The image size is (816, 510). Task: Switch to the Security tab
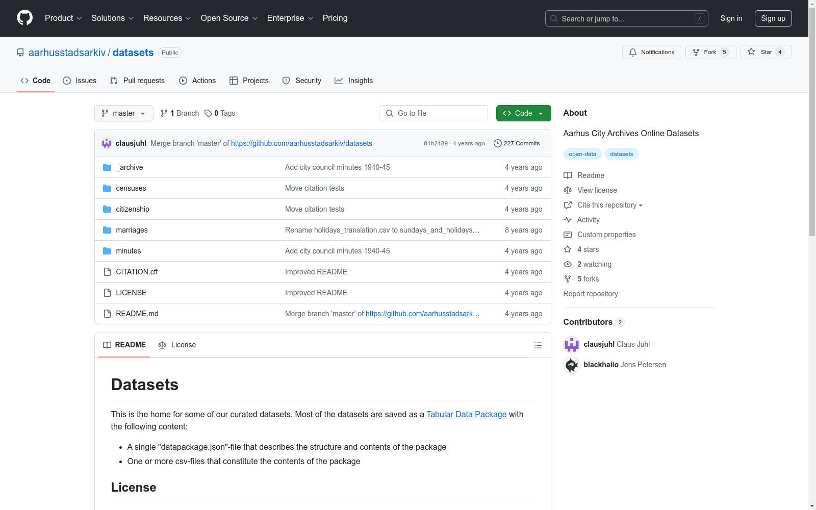tap(302, 81)
